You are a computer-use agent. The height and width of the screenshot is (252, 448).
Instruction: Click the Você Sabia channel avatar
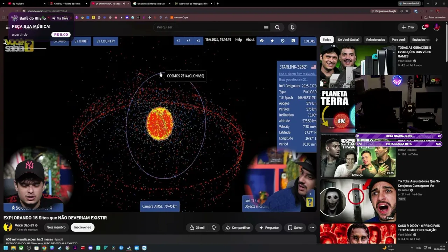point(8,227)
